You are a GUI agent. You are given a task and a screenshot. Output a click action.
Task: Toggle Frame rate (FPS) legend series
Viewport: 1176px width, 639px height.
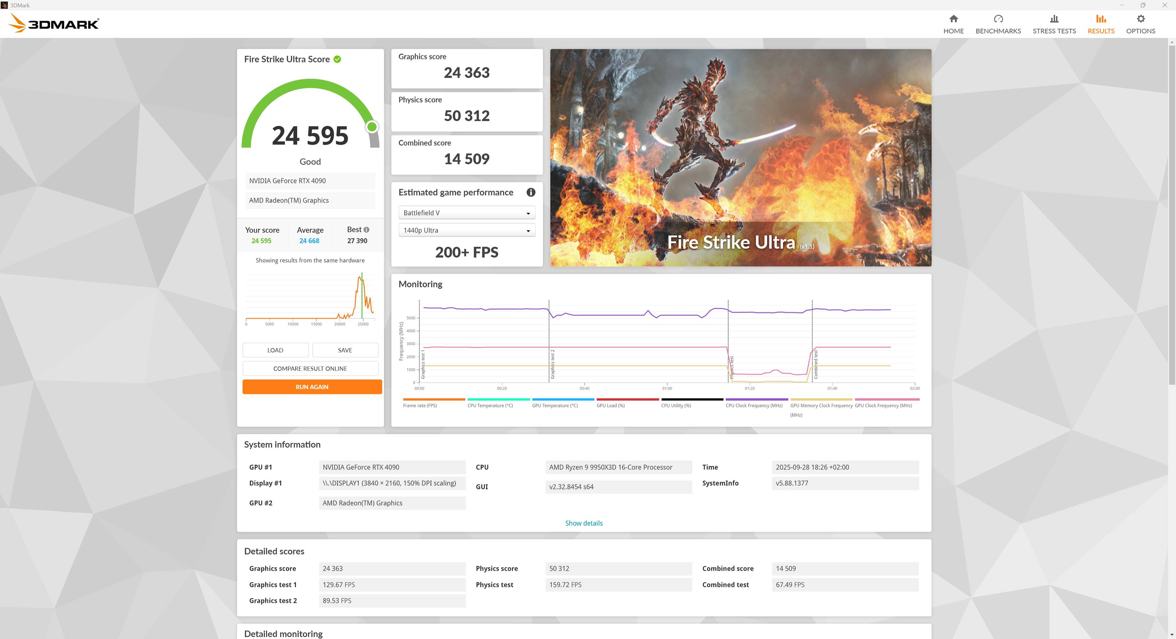pos(419,405)
